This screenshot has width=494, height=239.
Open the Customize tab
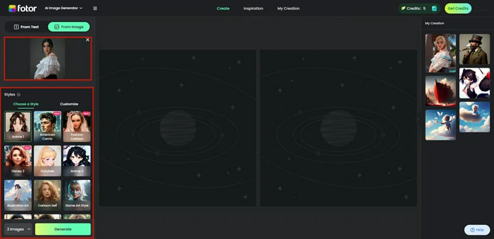[69, 104]
